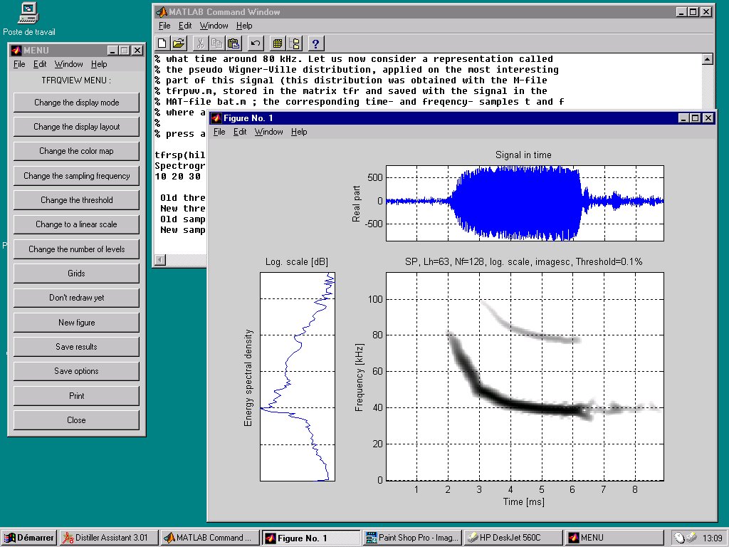729x547 pixels.
Task: Switch to MENU taskbar item
Action: [x=614, y=538]
